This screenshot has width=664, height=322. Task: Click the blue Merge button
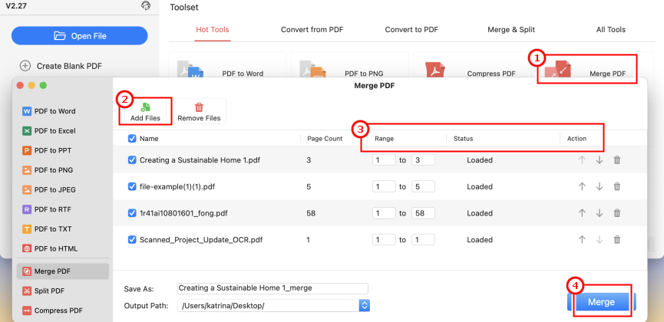pyautogui.click(x=601, y=302)
